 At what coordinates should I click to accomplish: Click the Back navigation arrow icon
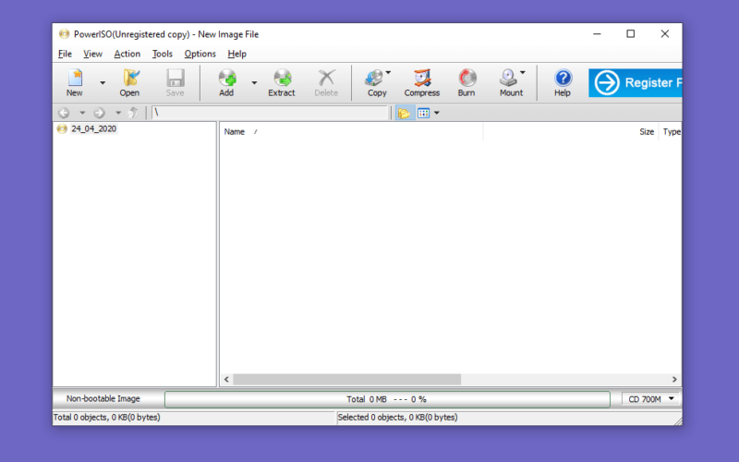tap(64, 113)
